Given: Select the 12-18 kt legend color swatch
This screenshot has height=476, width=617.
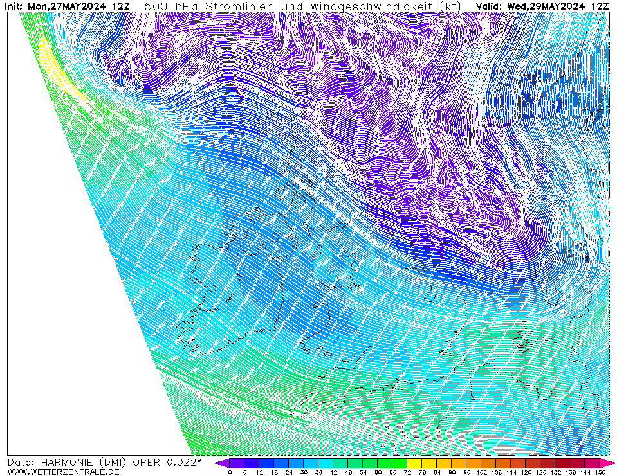Looking at the screenshot, I should click(266, 463).
